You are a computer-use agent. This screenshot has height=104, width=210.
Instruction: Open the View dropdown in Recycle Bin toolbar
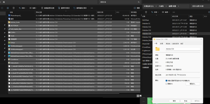coord(33,8)
